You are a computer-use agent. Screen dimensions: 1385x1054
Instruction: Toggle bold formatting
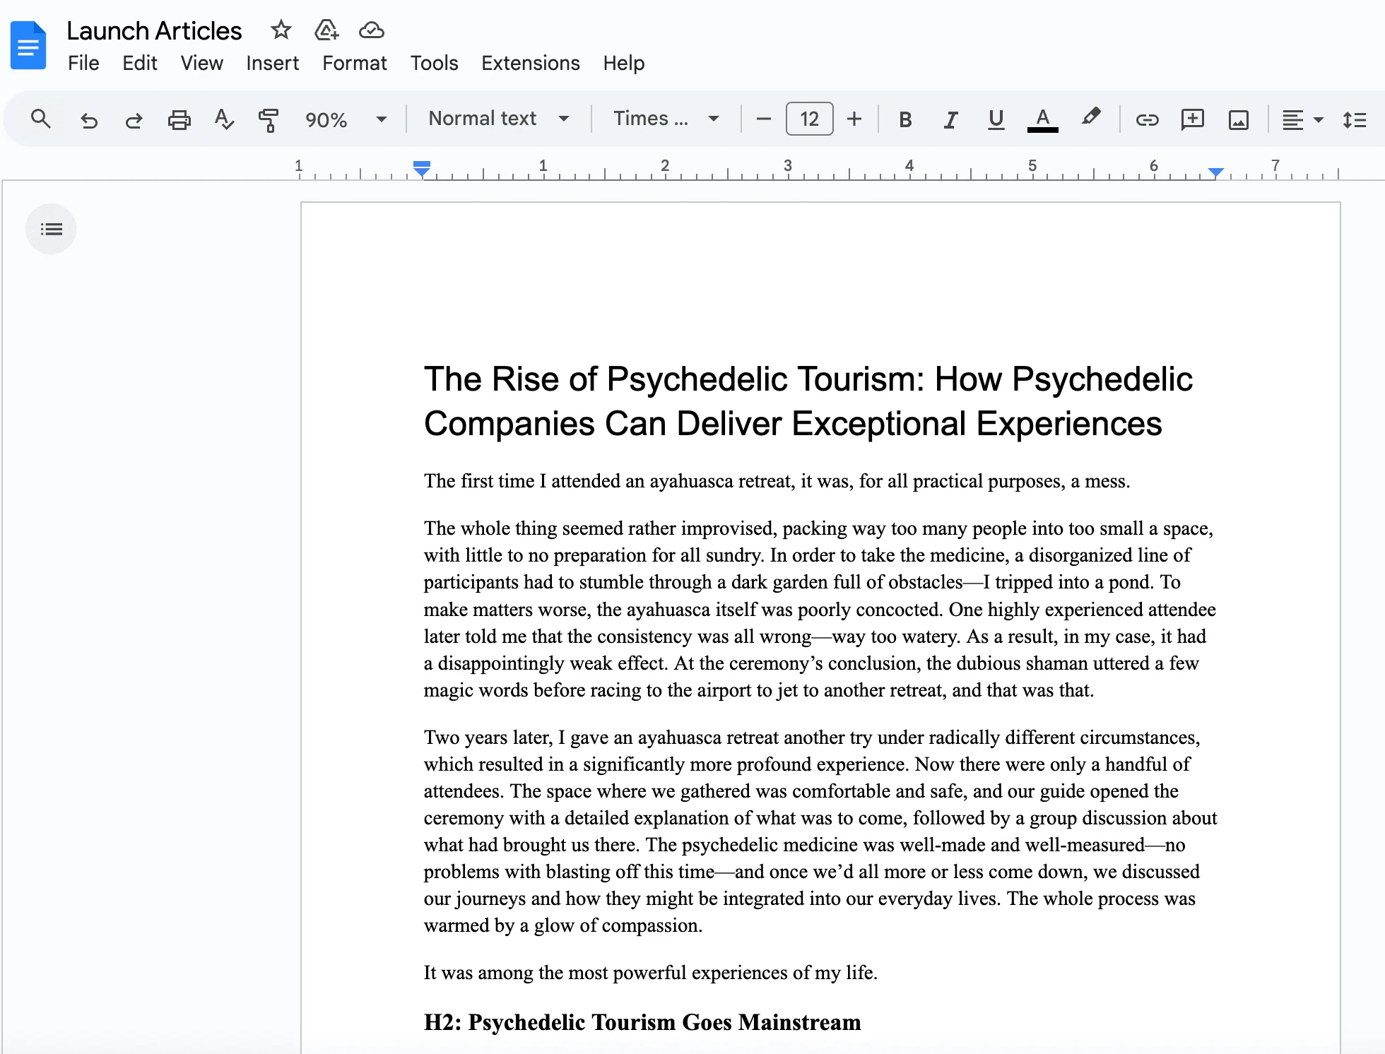coord(905,119)
